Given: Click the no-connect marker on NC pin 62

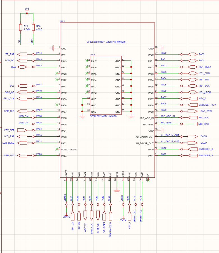Looking at the screenshot, I should (148, 181).
